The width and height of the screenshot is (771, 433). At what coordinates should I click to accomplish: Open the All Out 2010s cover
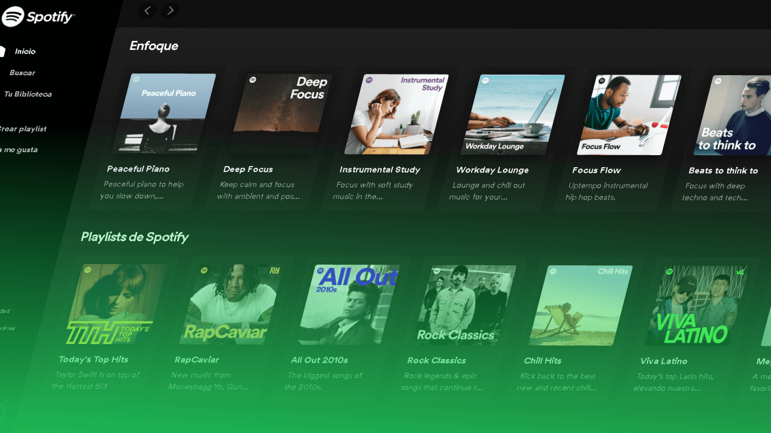[348, 305]
